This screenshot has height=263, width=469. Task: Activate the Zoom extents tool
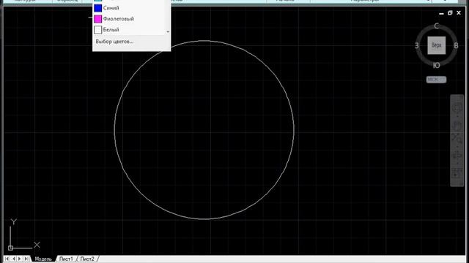click(457, 139)
